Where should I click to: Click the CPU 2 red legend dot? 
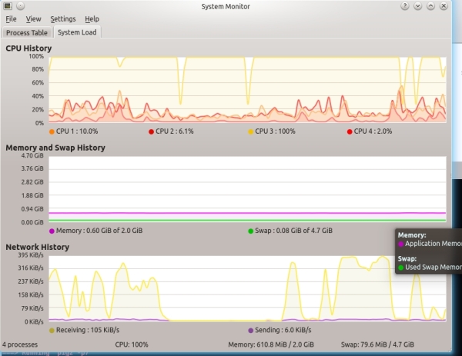tap(151, 131)
